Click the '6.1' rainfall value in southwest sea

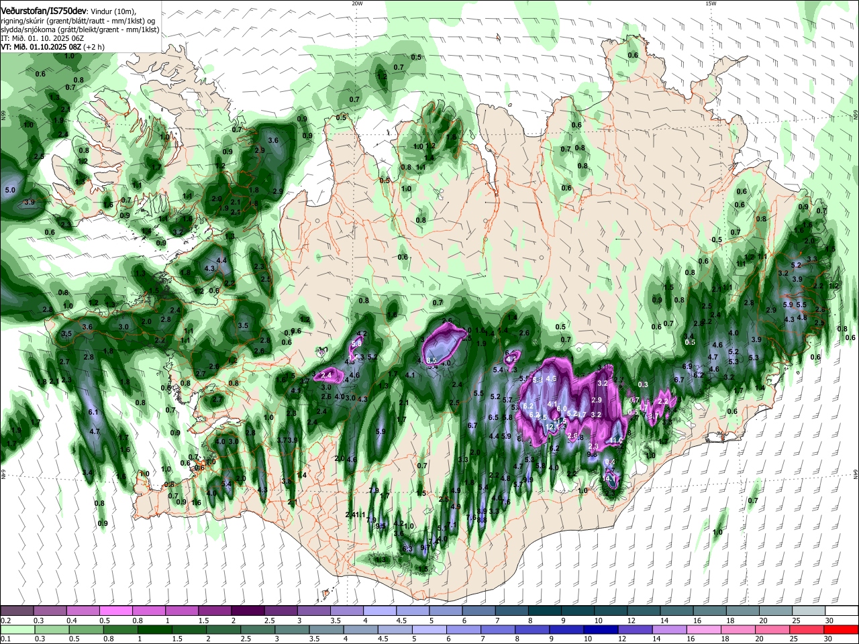[x=94, y=412]
